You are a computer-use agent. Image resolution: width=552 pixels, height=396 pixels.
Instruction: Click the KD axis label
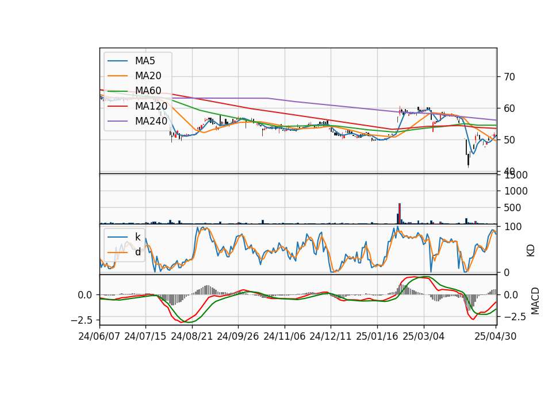(x=531, y=251)
